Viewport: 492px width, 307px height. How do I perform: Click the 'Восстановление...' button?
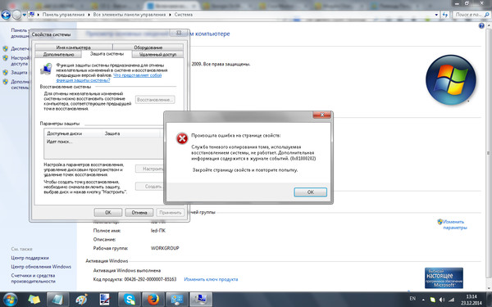155,100
